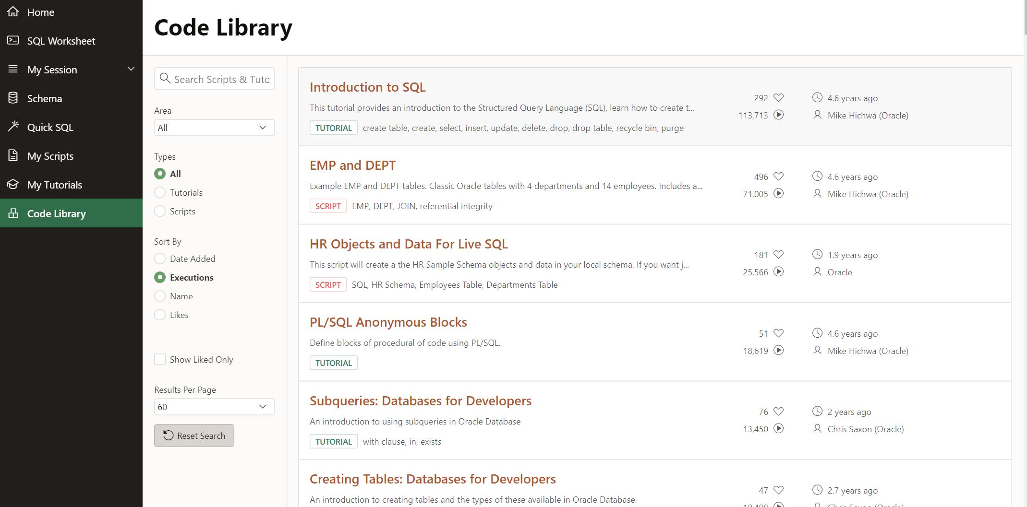
Task: Click SCRIPT badge under HR Objects entry
Action: click(328, 285)
